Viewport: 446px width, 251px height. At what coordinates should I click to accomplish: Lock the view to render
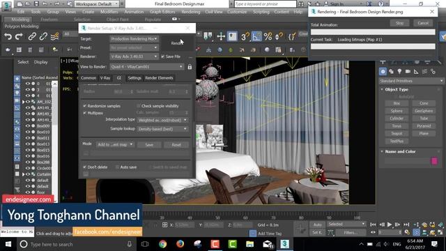190,67
